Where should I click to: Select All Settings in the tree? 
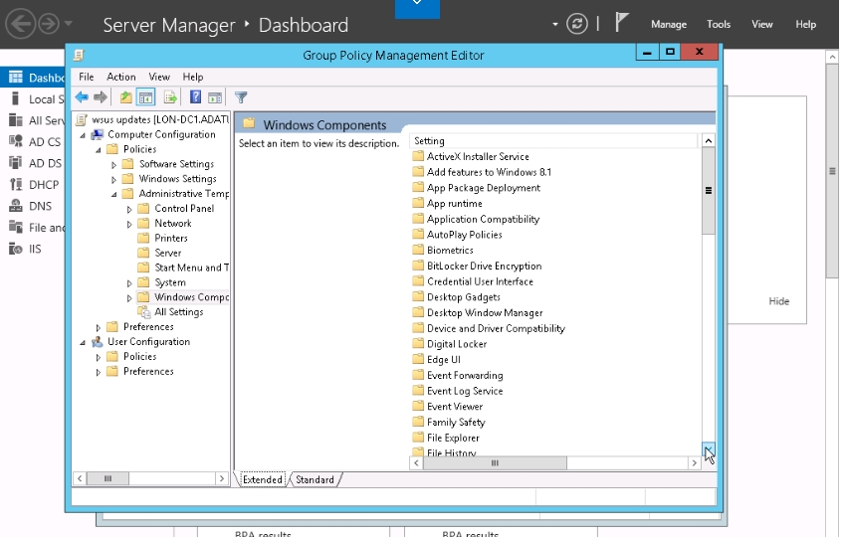[178, 312]
